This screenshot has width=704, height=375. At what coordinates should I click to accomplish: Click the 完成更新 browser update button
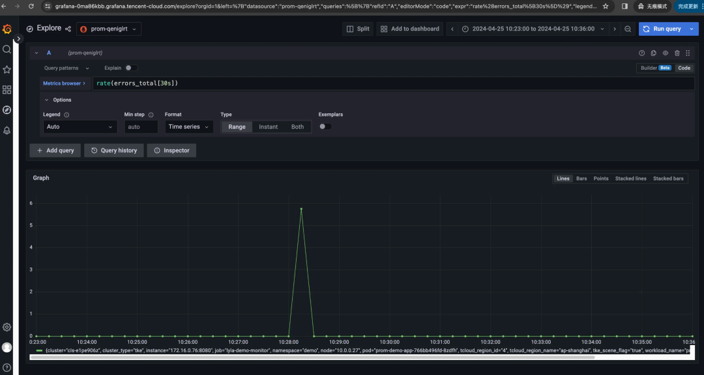[689, 7]
